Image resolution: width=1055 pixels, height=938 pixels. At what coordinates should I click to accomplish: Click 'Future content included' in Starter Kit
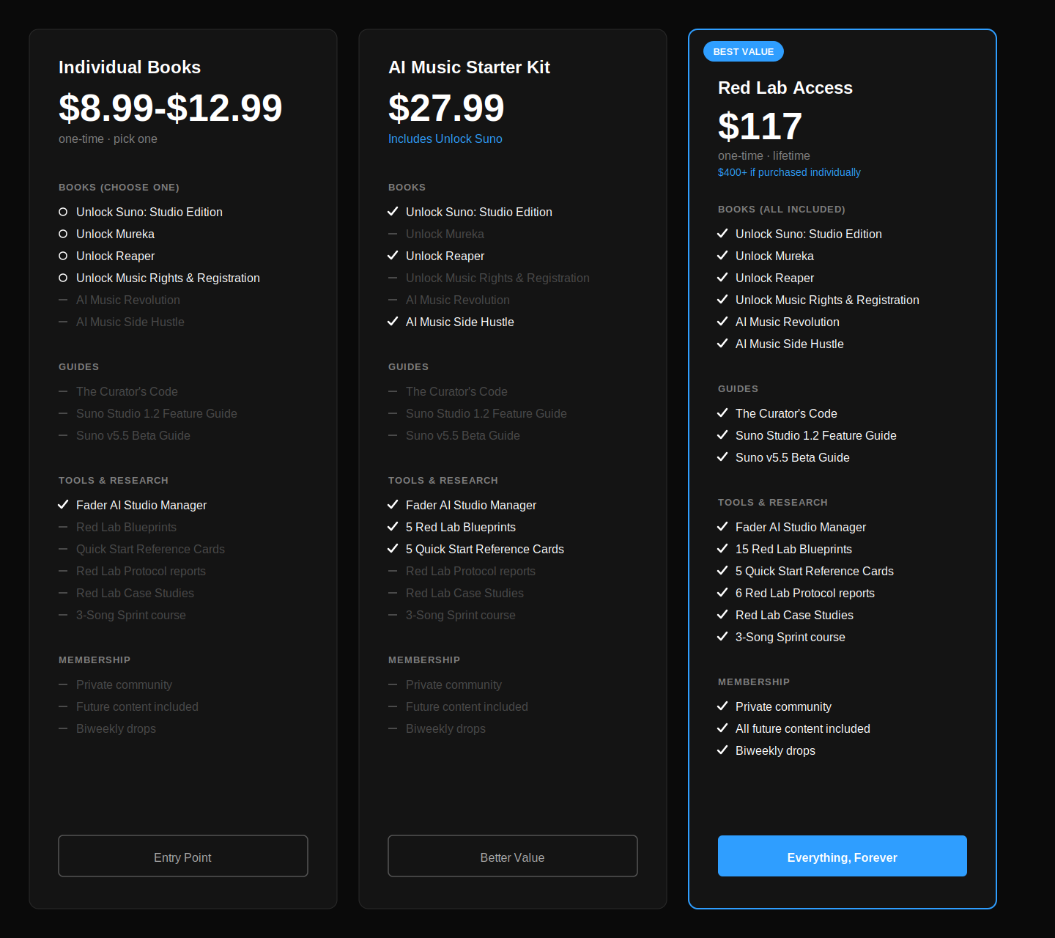pyautogui.click(x=467, y=706)
